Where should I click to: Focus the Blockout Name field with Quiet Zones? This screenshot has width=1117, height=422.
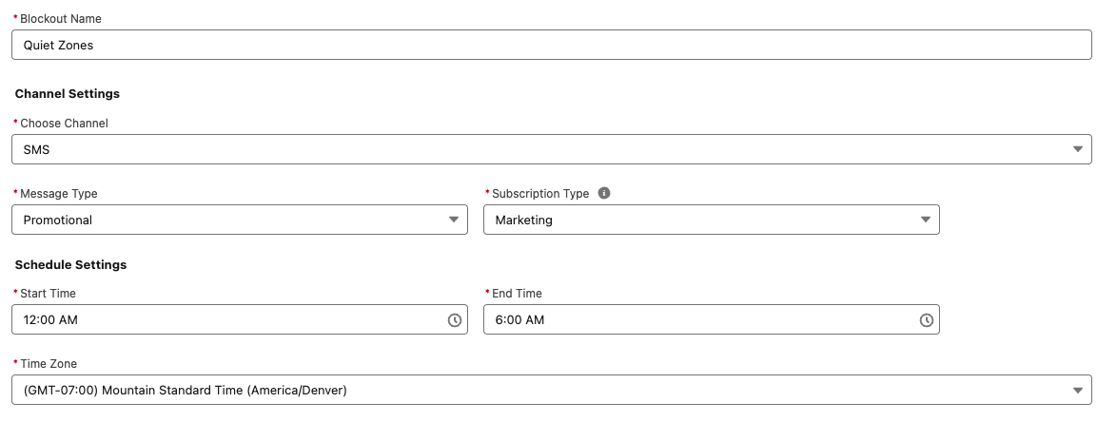click(x=552, y=45)
